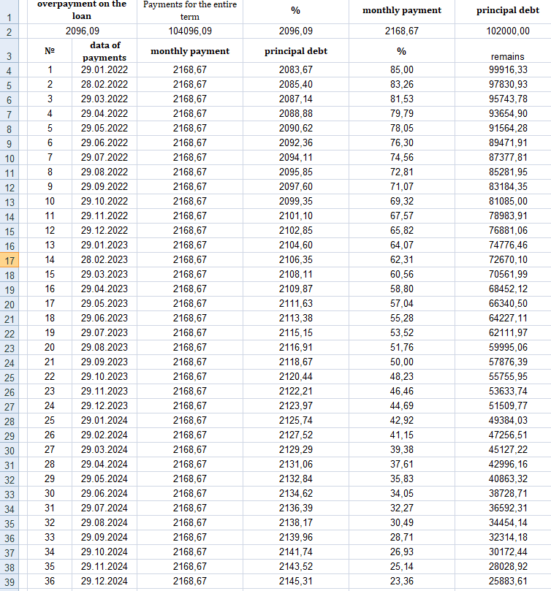Click row header 39

(x=9, y=582)
